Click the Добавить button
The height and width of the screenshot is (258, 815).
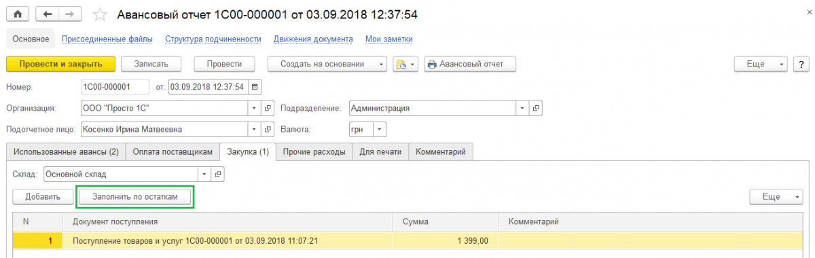[43, 196]
